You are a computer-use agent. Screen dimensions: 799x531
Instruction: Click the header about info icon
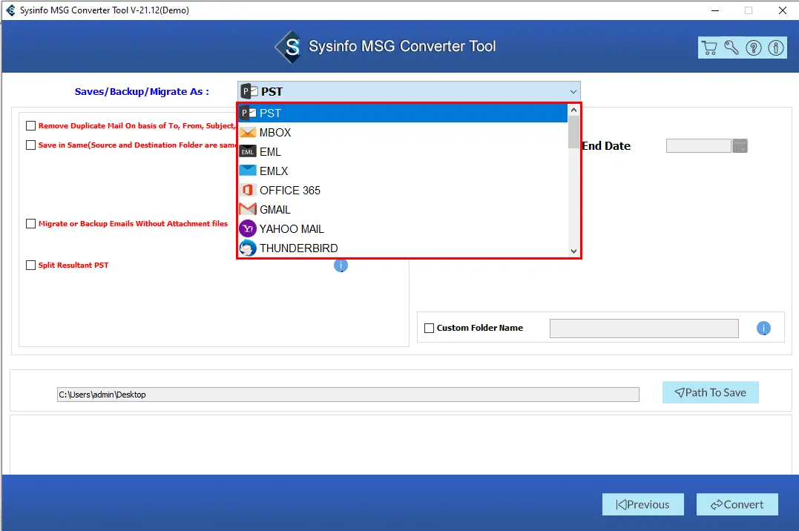[775, 48]
